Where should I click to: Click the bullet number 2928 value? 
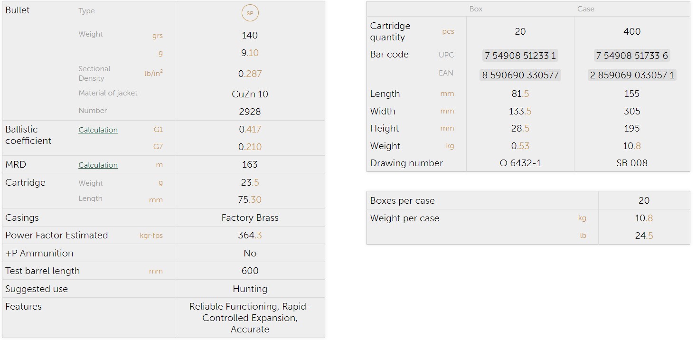(x=250, y=112)
